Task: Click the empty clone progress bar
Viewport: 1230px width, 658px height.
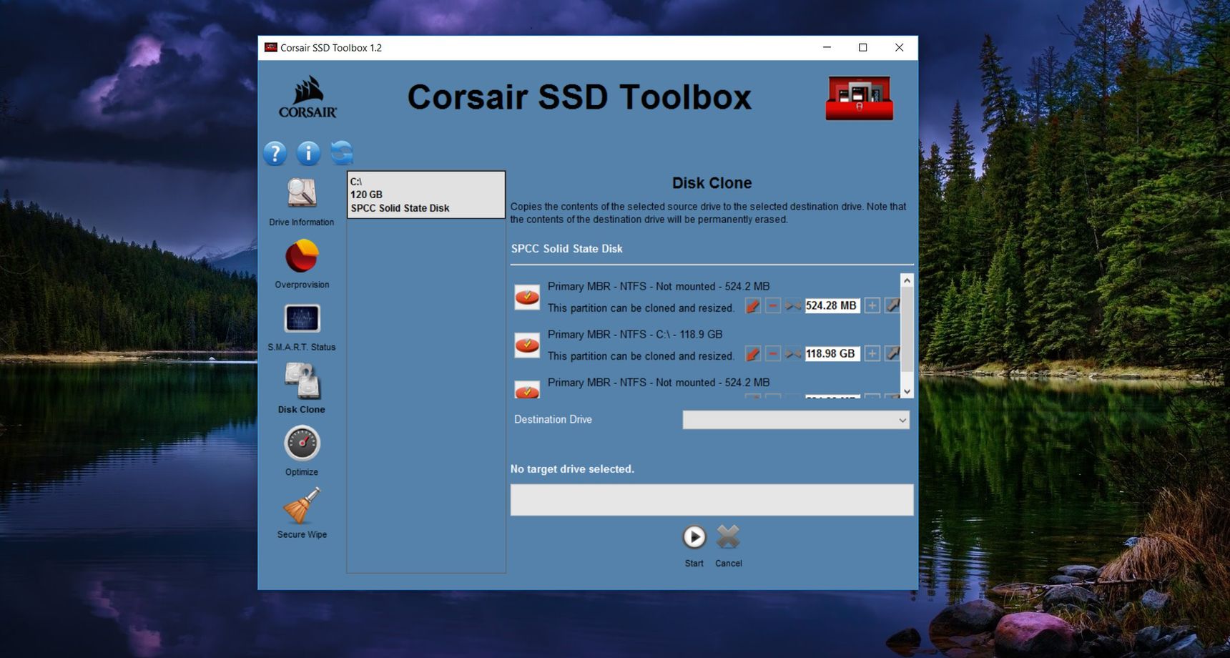Action: (x=712, y=500)
